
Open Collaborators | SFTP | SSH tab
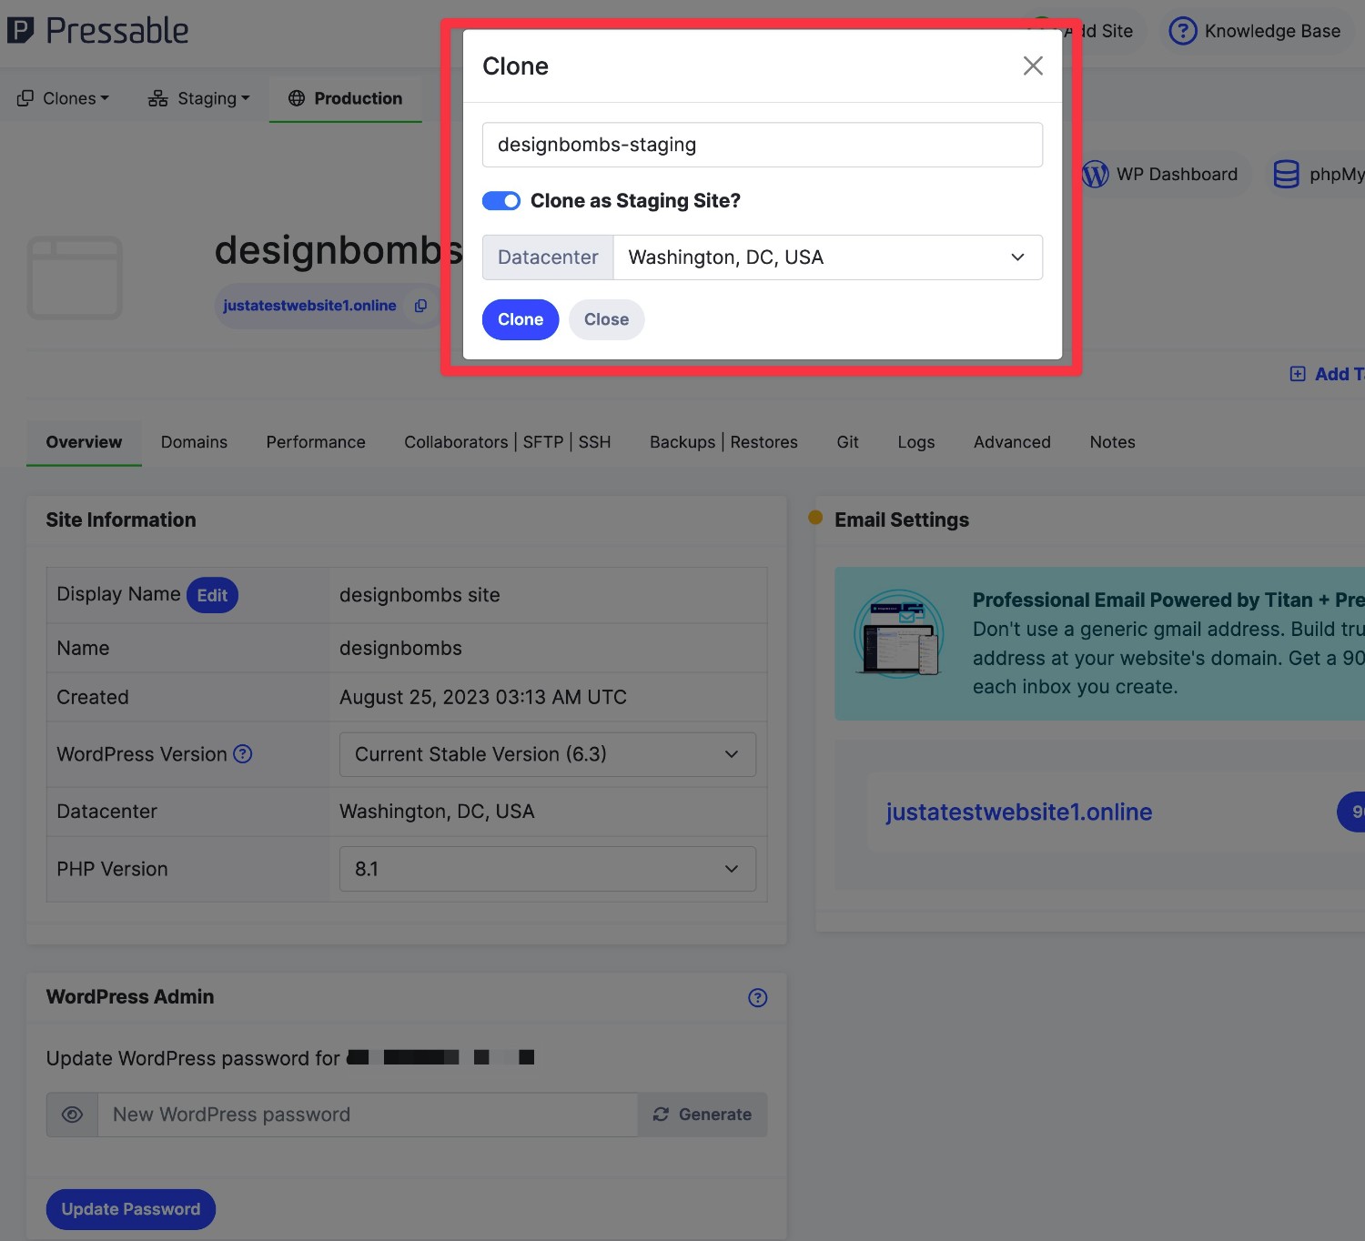tap(508, 442)
